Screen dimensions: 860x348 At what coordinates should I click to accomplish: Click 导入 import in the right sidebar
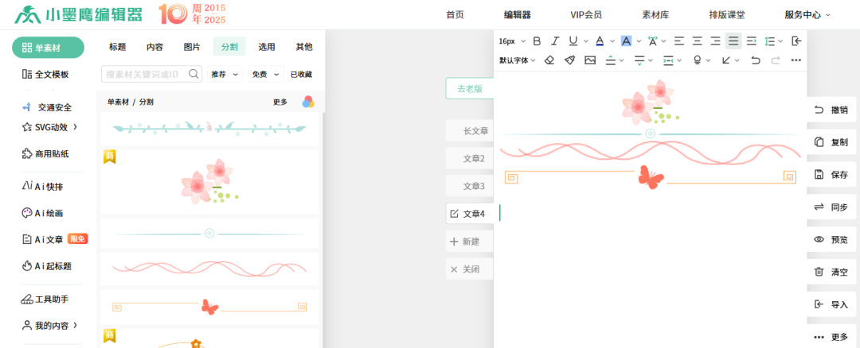[831, 304]
